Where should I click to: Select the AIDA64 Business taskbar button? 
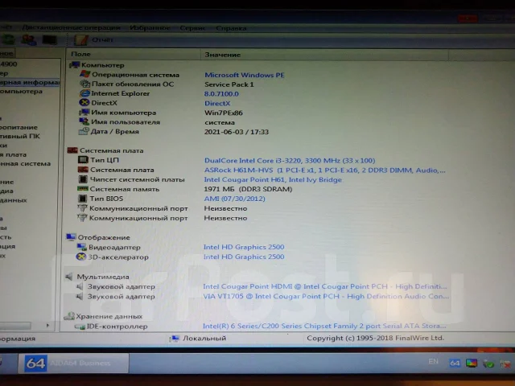tap(73, 363)
